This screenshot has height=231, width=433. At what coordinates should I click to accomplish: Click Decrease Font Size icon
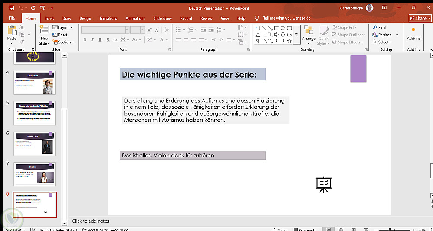point(157,30)
